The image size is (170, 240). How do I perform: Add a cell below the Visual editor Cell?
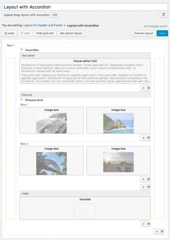tap(143, 88)
